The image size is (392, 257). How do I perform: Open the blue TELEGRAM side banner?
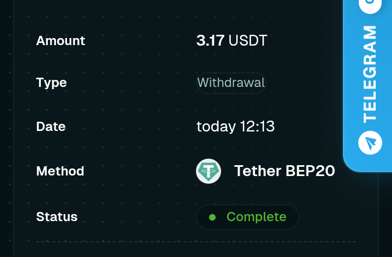tap(367, 85)
